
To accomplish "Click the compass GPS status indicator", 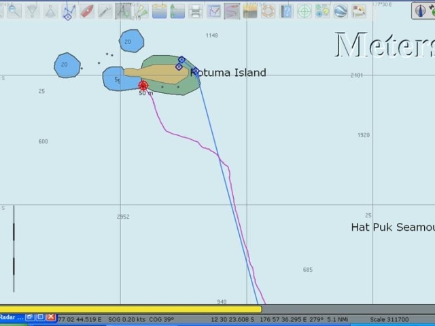I will 422,10.
